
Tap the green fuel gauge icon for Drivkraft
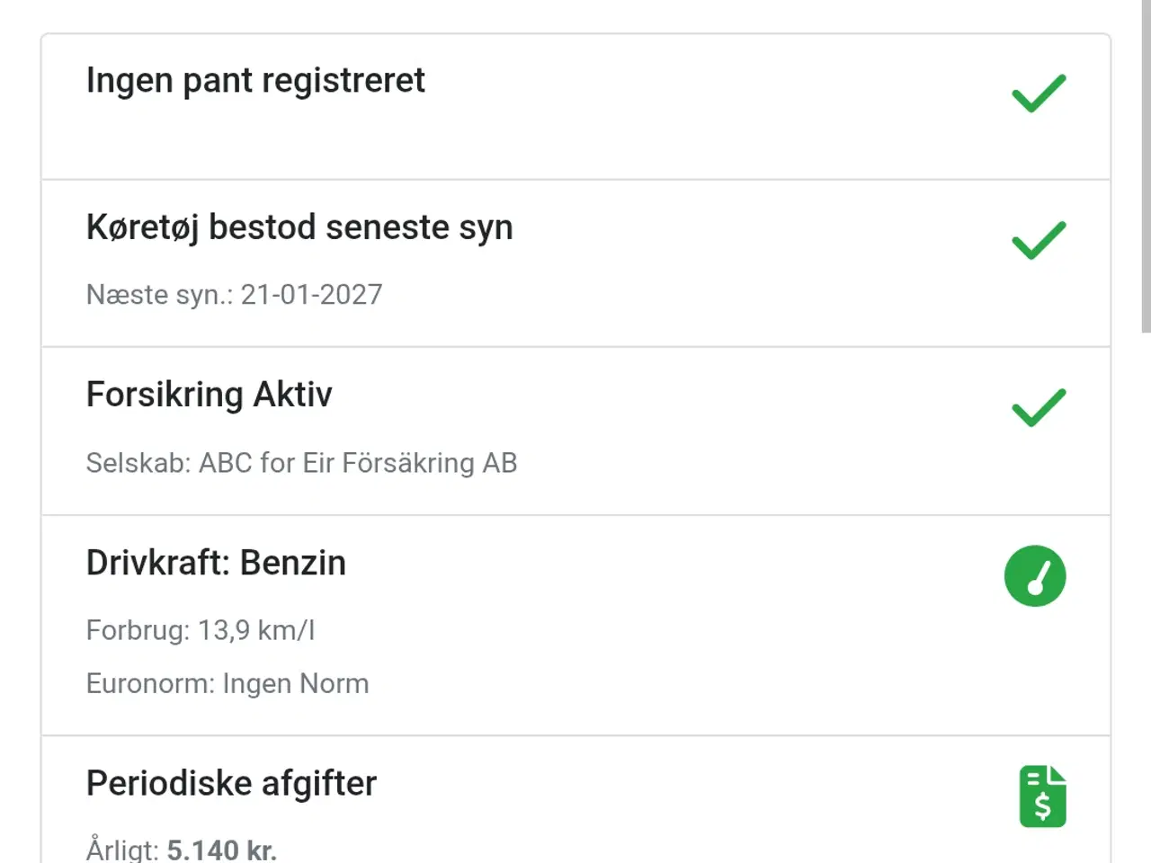1035,575
